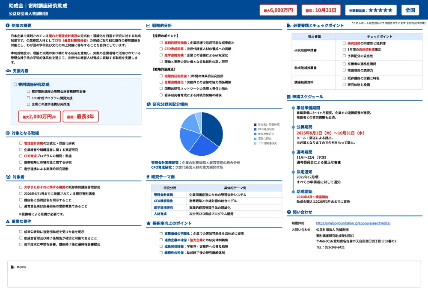Click the TEL：052-249-8421 phone number
The height and width of the screenshot is (302, 428).
click(330, 247)
